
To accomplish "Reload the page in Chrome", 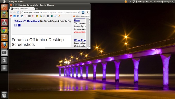I will pyautogui.click(x=18, y=12).
